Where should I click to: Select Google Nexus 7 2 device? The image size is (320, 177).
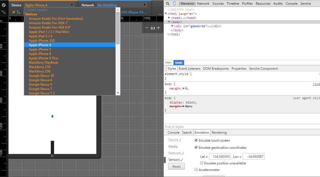[42, 93]
